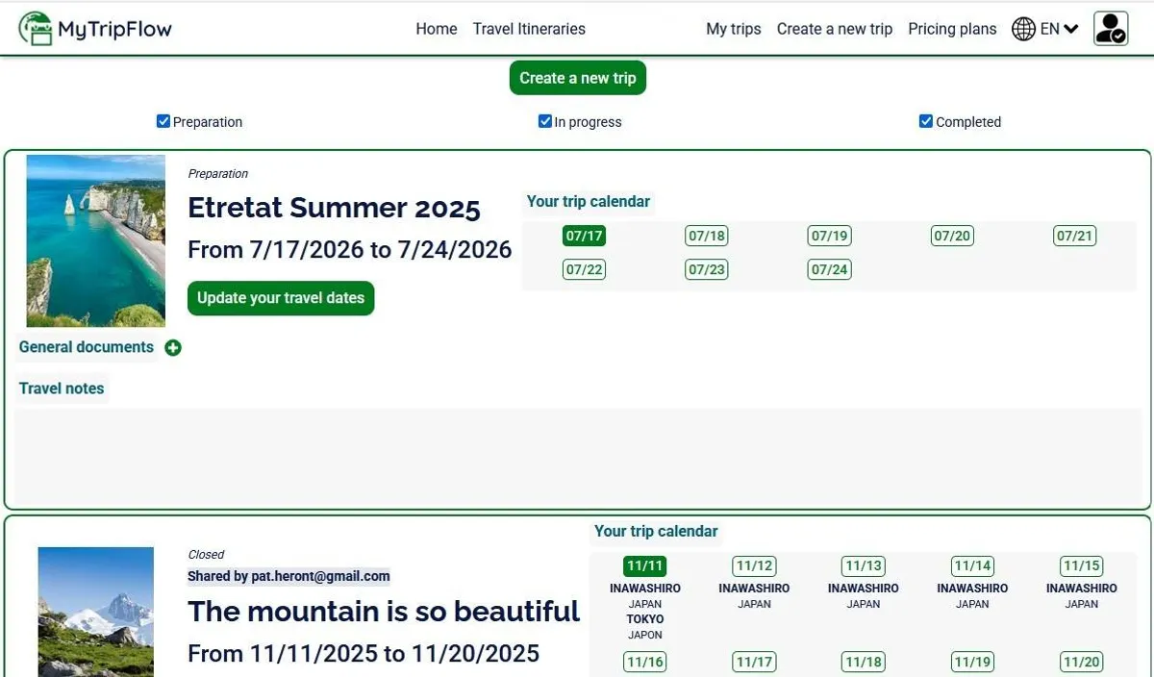Select the 07/20 date chip in the calendar
Viewport: 1154px width, 677px height.
click(951, 235)
